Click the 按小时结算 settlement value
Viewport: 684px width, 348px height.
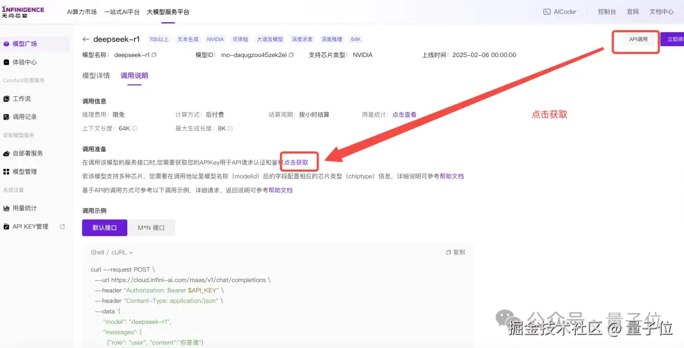coord(314,115)
